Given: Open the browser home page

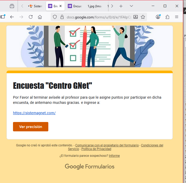Looking at the screenshot, I should point(40,17).
